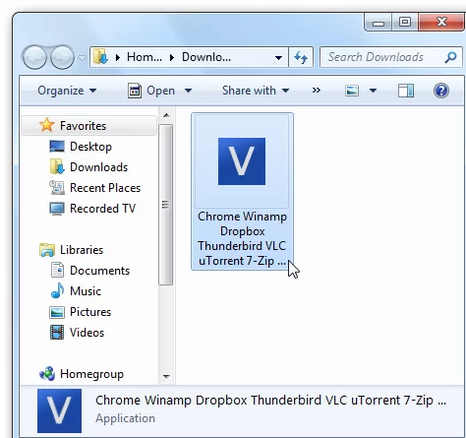This screenshot has width=466, height=438.
Task: Open Windows Help question mark
Action: pyautogui.click(x=441, y=91)
